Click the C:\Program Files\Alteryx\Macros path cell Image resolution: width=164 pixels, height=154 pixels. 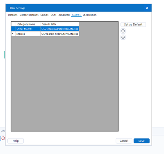point(60,34)
